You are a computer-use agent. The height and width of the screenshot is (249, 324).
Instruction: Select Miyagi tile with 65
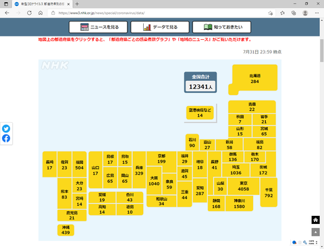[264, 132]
